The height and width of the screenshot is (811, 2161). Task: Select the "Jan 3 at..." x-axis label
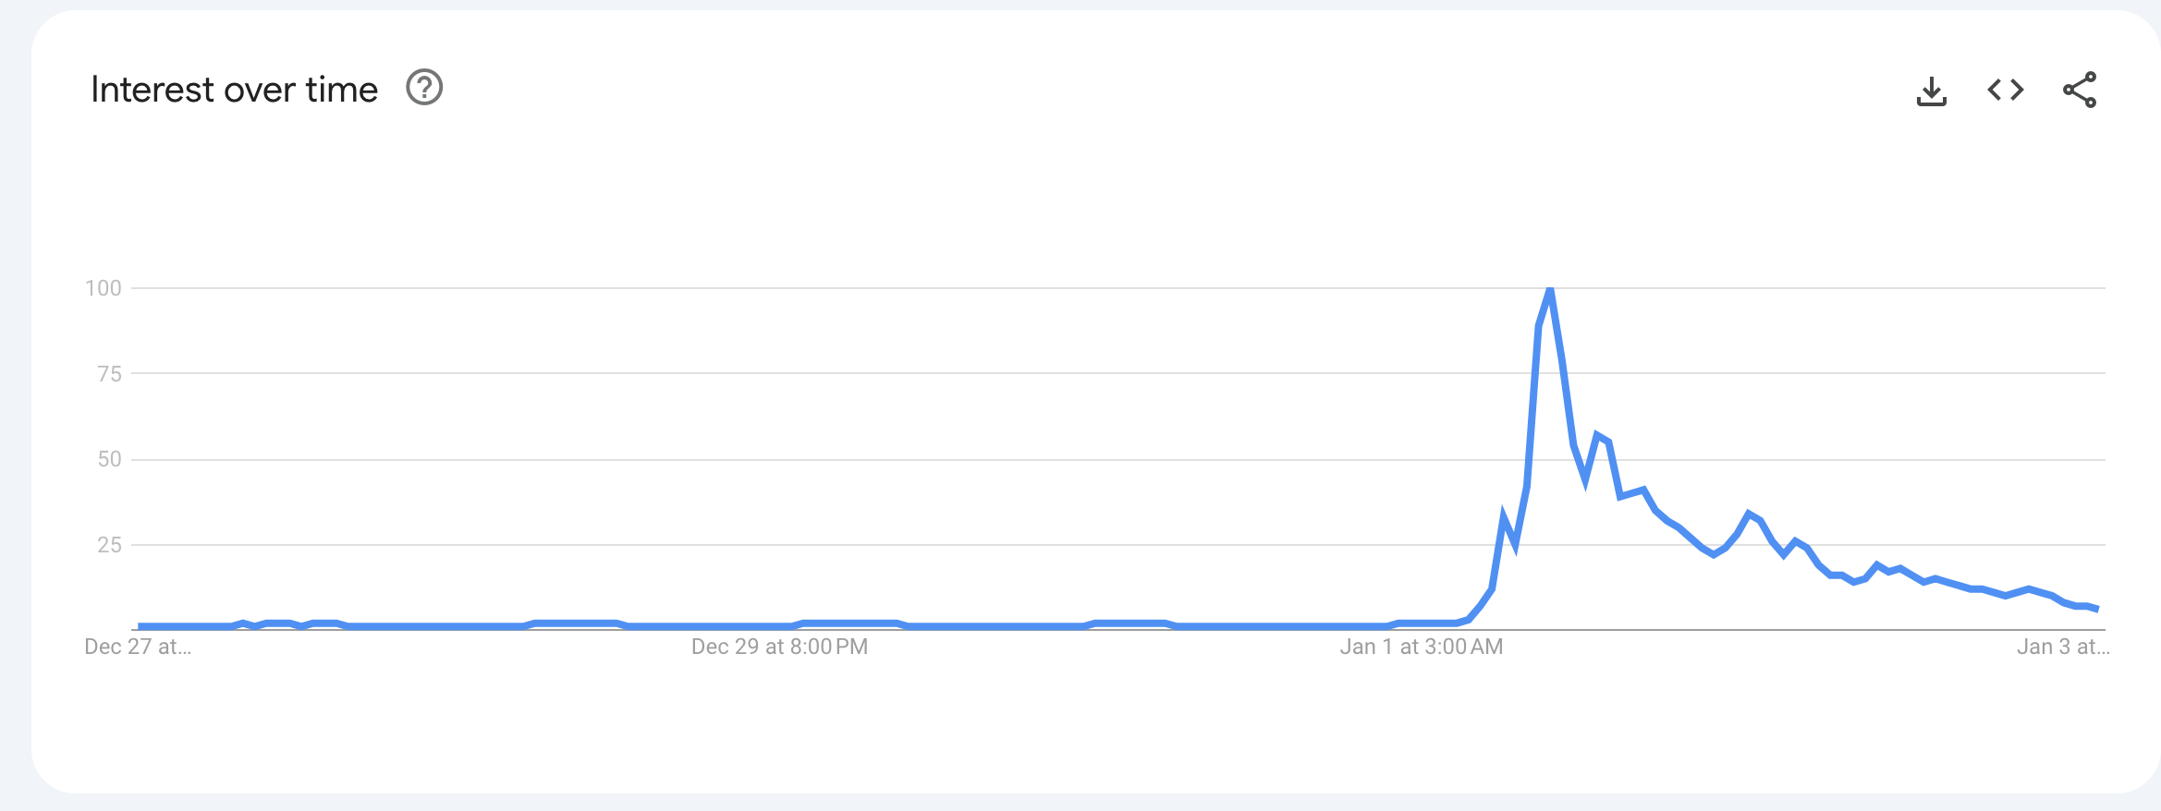2062,647
